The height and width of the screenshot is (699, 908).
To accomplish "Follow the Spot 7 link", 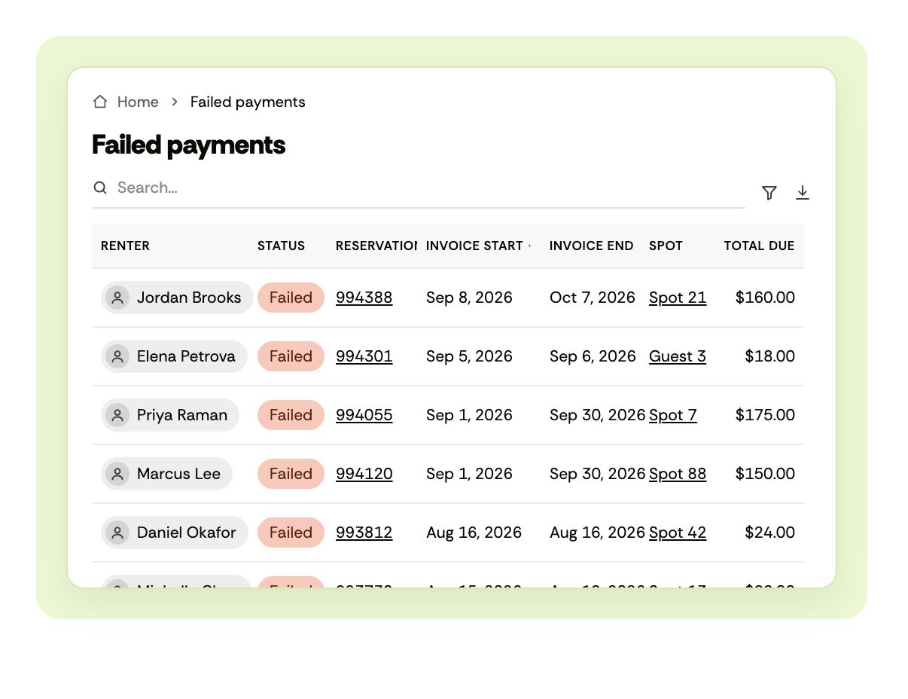I will pos(673,415).
